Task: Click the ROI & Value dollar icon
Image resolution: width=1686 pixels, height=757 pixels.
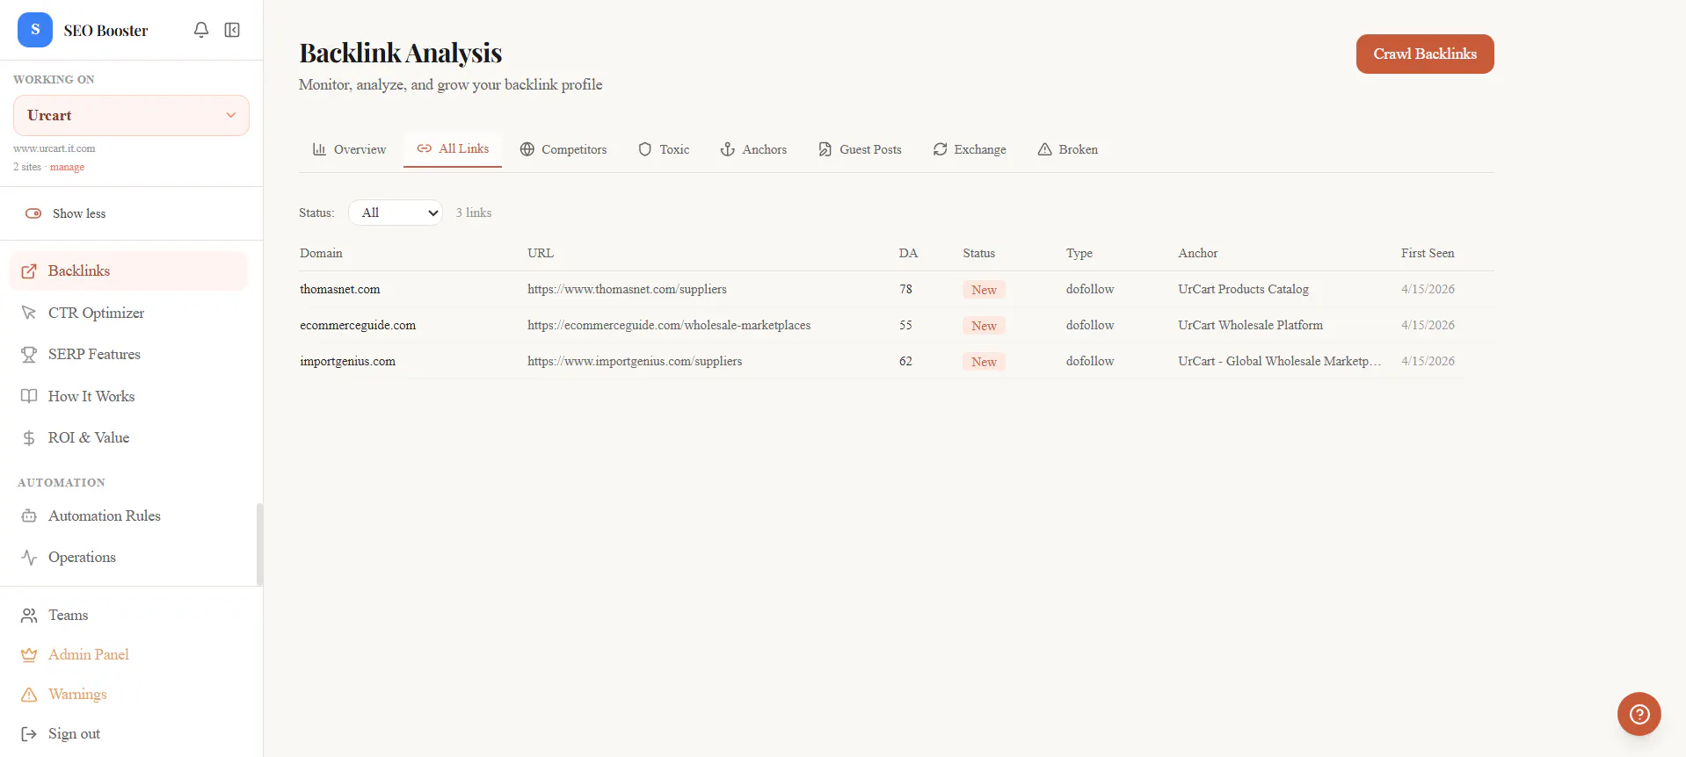Action: pyautogui.click(x=29, y=438)
